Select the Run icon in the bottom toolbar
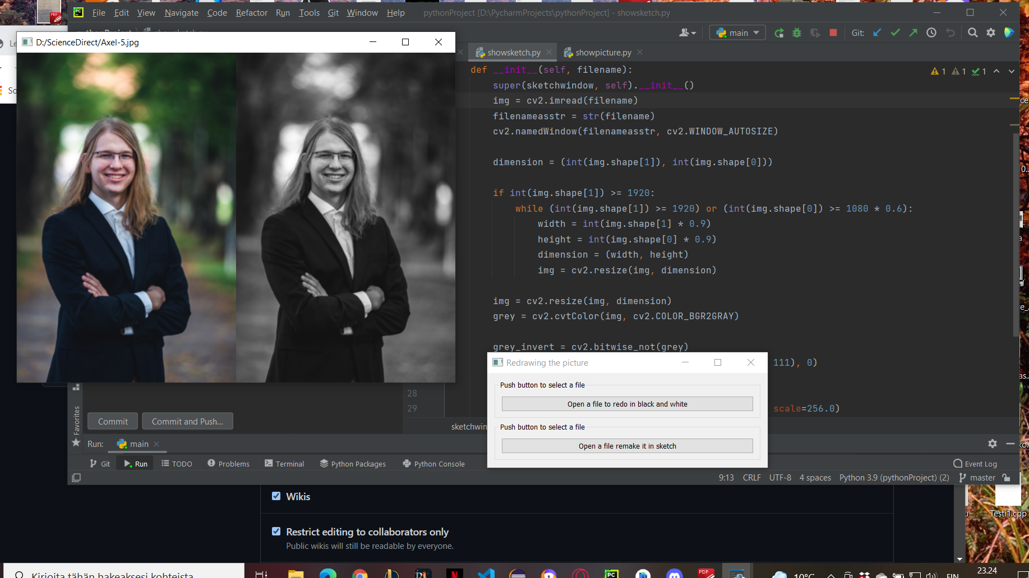 pyautogui.click(x=135, y=463)
